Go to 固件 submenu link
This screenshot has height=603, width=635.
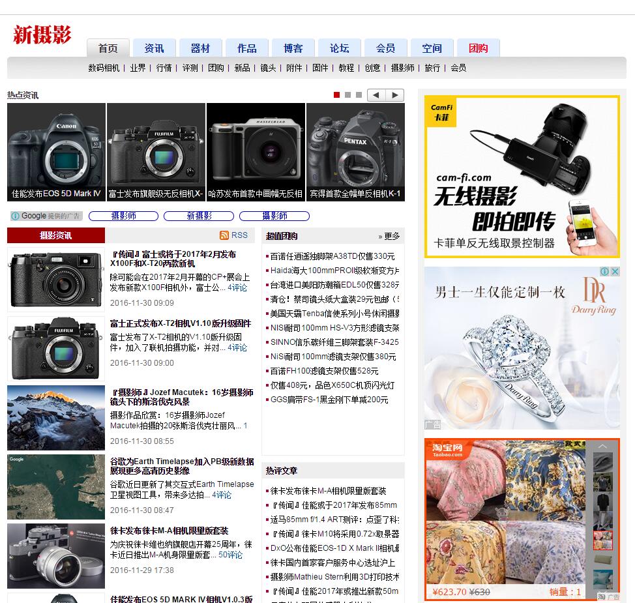[x=320, y=68]
